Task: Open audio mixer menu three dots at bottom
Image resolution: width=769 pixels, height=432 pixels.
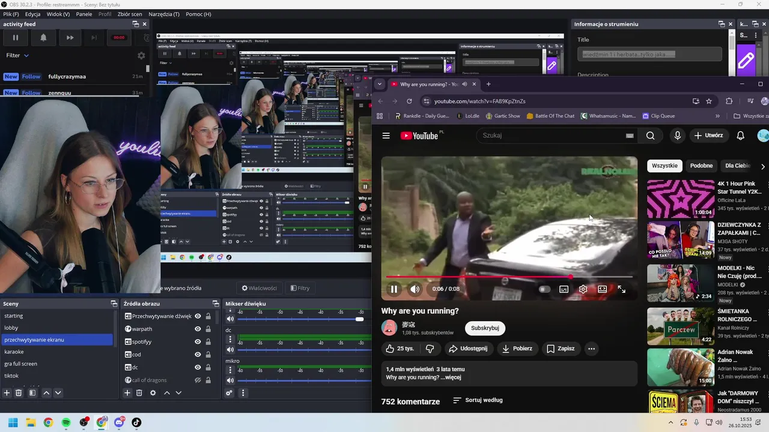Action: (243, 393)
